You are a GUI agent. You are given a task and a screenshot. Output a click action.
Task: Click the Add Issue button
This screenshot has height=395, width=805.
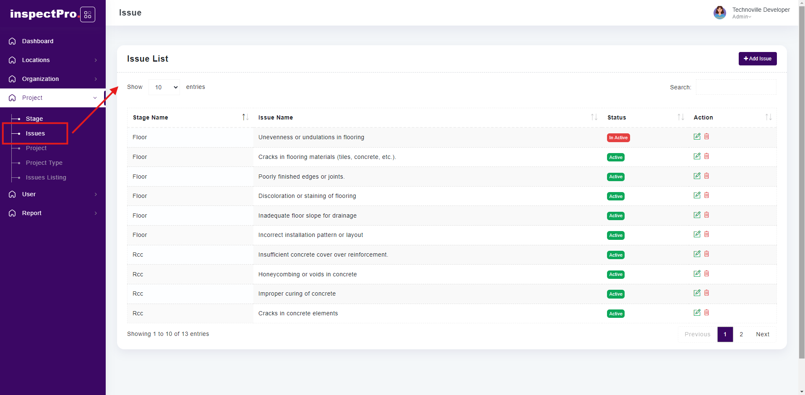click(757, 59)
